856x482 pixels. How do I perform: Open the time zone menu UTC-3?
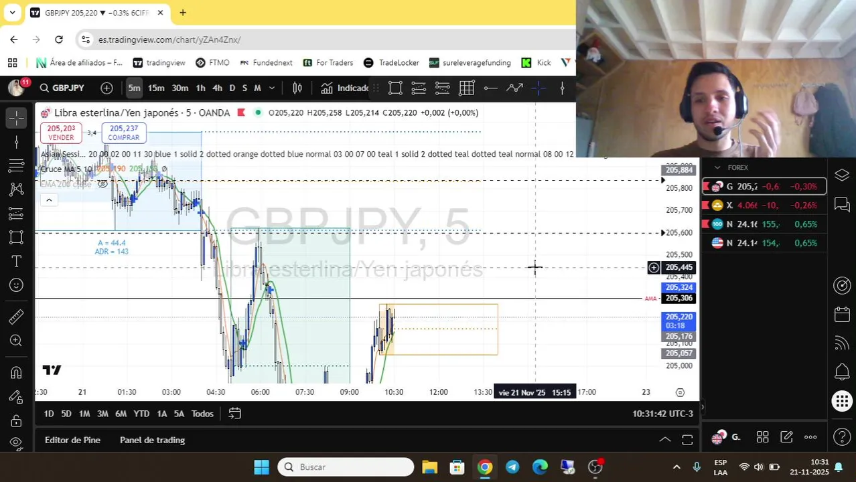(x=662, y=414)
